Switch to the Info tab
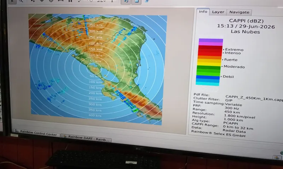This screenshot has width=283, height=169. point(203,12)
